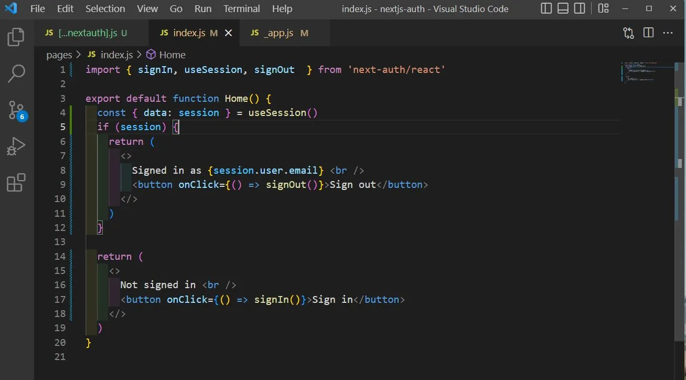This screenshot has width=686, height=380.
Task: Open the View menu
Action: coord(147,8)
